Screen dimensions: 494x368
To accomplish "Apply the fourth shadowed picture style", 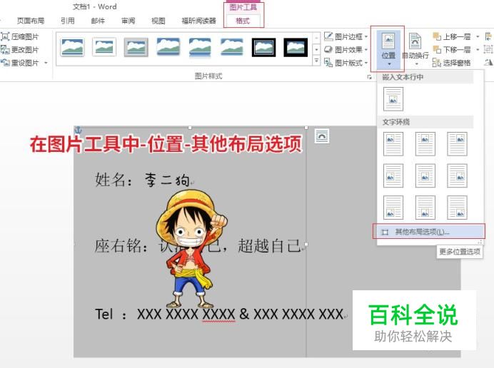I will tap(168, 47).
